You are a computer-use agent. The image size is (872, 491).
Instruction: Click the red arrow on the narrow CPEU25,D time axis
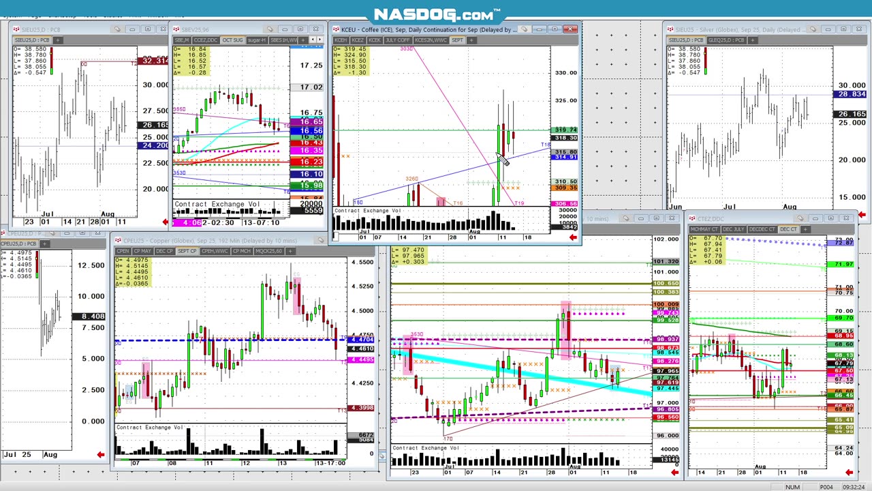coord(101,455)
